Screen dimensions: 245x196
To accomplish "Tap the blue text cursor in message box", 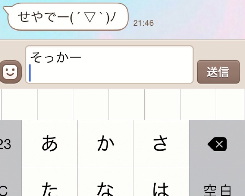I will (x=30, y=73).
